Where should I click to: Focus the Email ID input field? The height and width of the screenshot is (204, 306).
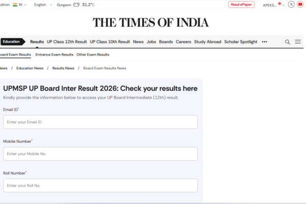point(100,122)
